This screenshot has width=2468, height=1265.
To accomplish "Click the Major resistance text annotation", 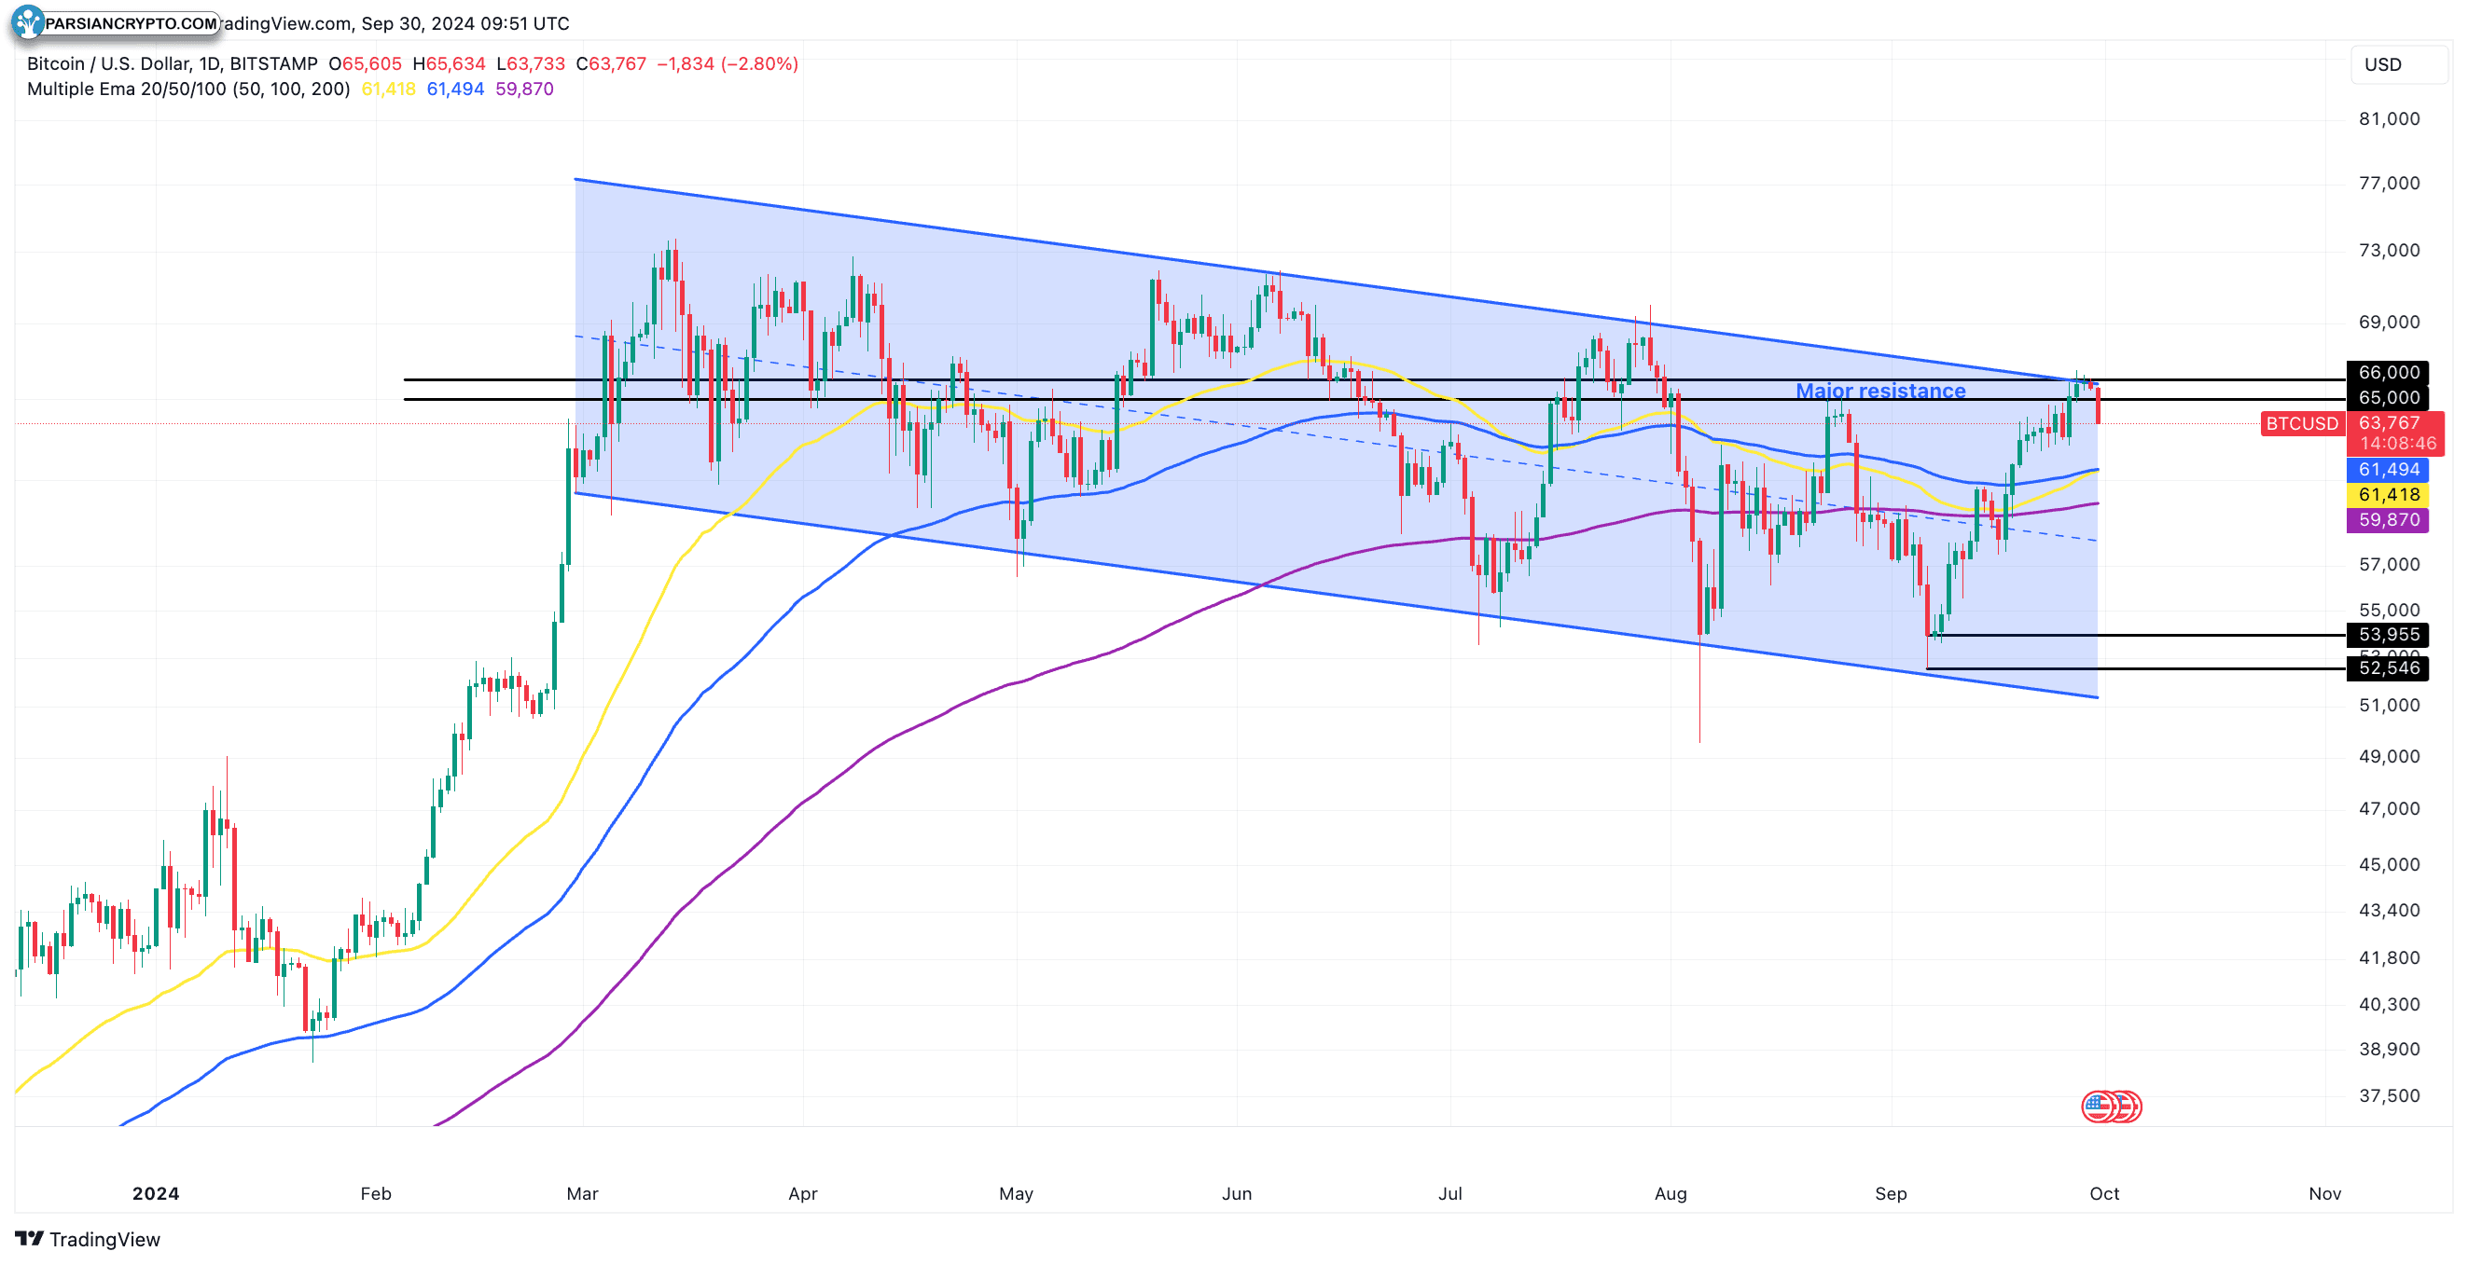I will click(1879, 391).
